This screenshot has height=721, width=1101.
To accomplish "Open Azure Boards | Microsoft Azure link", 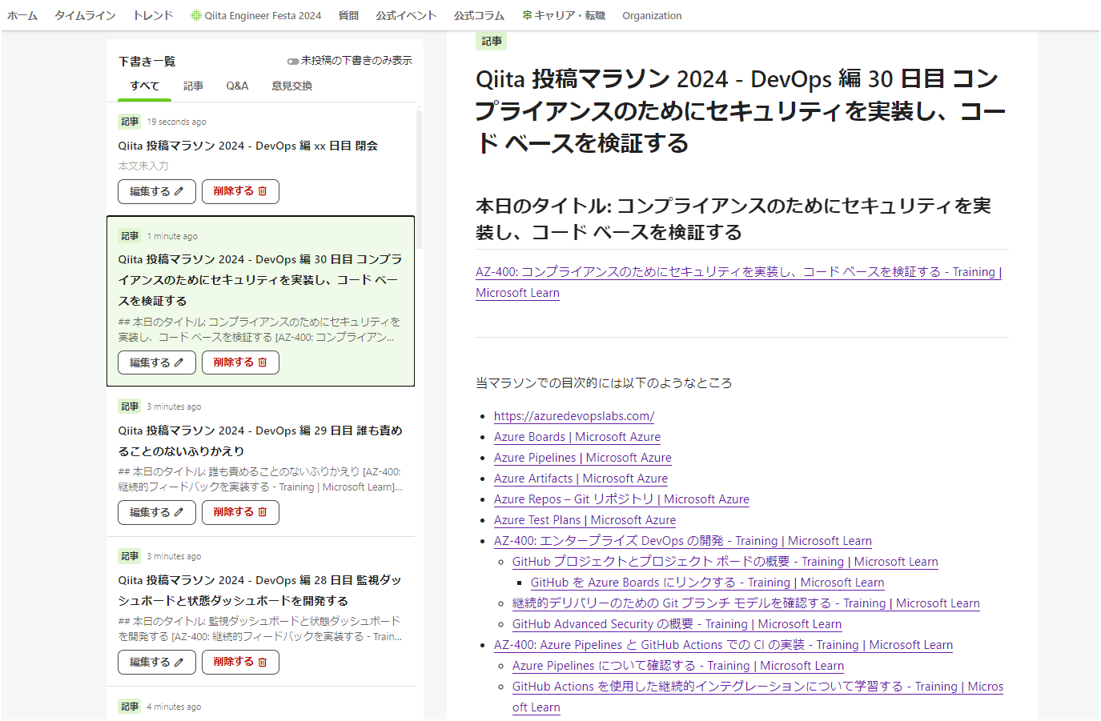I will [x=577, y=437].
